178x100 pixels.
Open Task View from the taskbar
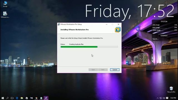tap(12, 98)
